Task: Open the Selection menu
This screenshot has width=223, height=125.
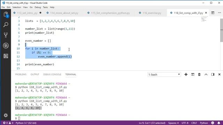Action: tap(17, 7)
